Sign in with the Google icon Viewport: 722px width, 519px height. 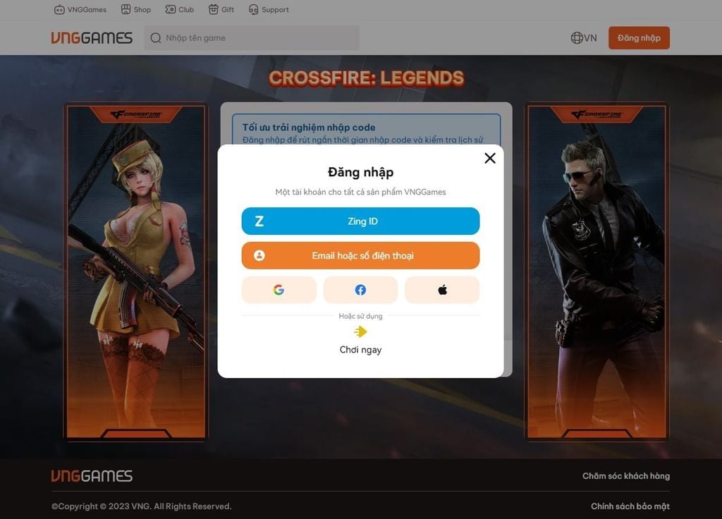279,289
